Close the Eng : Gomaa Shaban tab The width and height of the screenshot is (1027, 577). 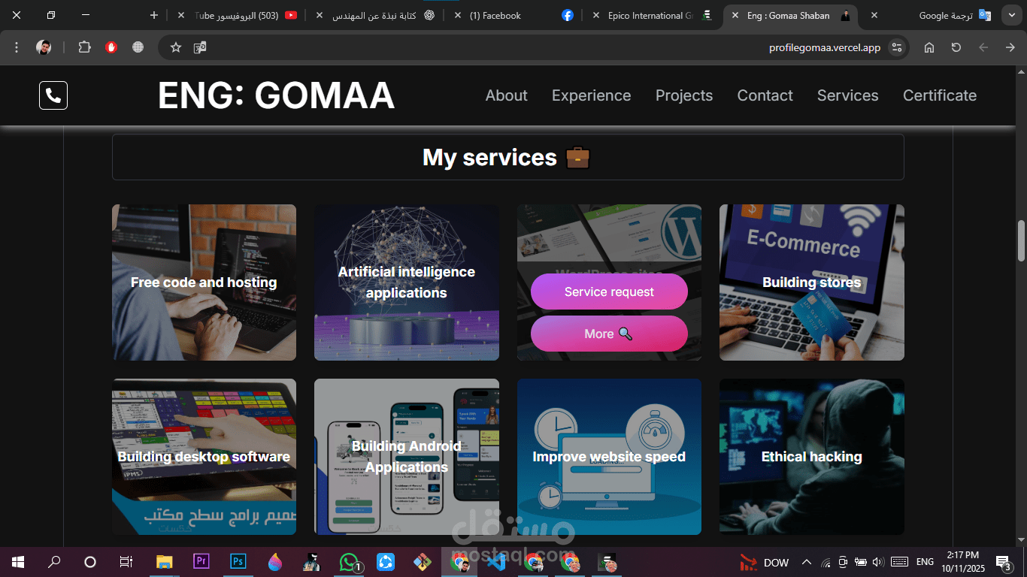pos(735,15)
